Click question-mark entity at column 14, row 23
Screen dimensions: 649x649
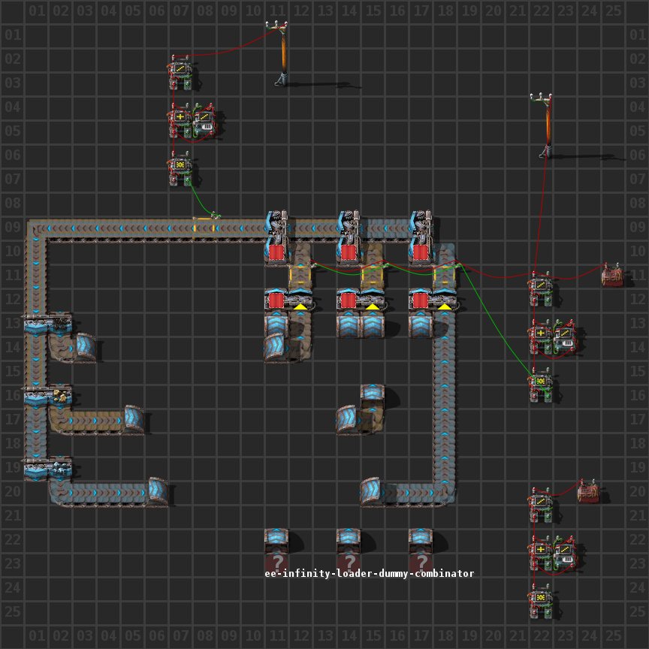(x=349, y=562)
